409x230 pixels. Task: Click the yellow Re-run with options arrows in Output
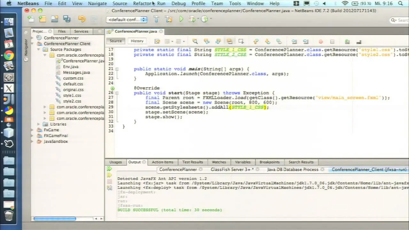pyautogui.click(x=109, y=175)
